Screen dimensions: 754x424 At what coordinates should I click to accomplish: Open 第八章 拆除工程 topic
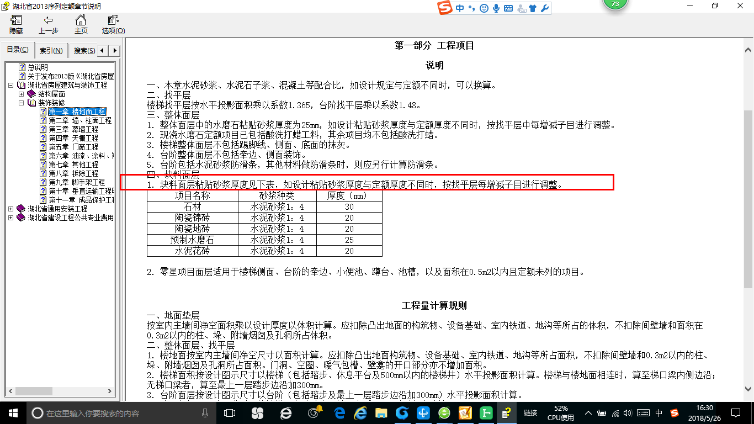pyautogui.click(x=73, y=173)
